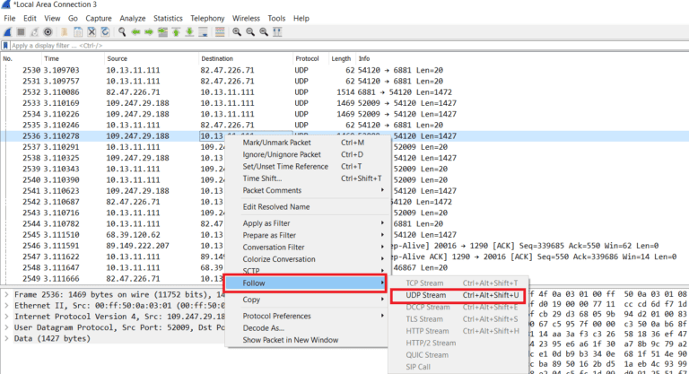Select UDP Stream from Follow submenu

coord(426,295)
